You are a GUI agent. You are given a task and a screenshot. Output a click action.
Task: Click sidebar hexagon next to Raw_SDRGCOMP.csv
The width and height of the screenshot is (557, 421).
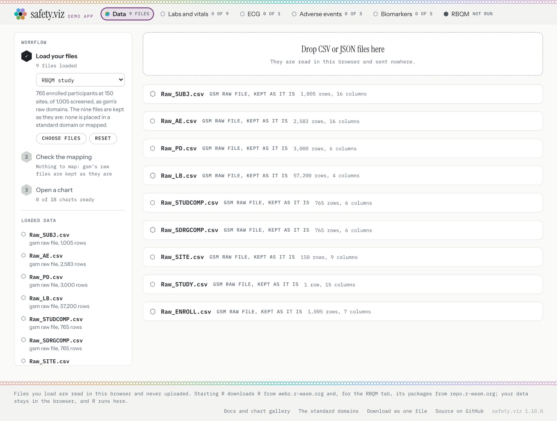click(x=23, y=340)
